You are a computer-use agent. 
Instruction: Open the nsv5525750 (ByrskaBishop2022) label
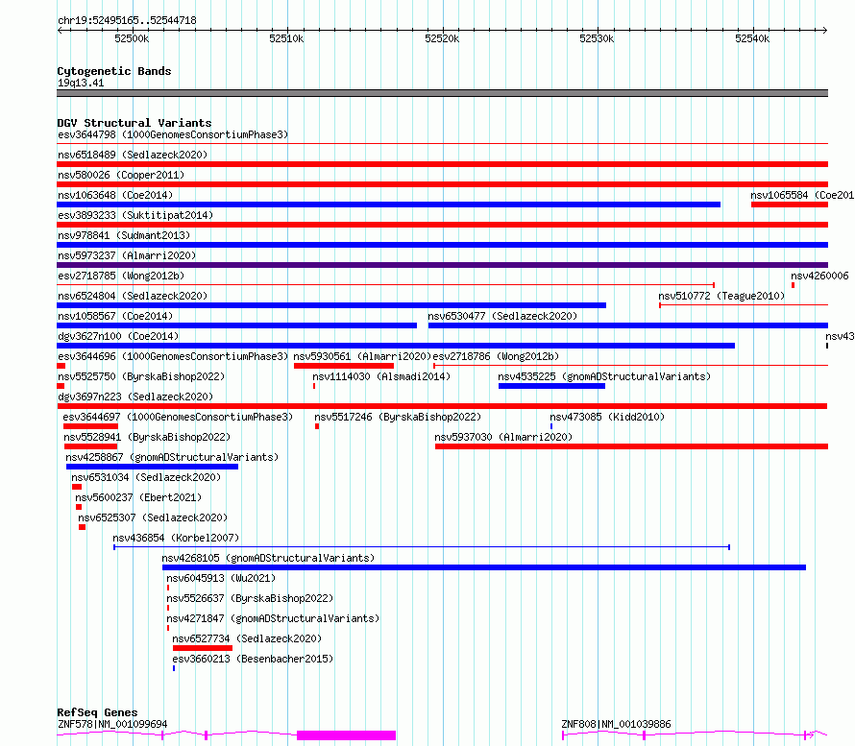coord(141,376)
